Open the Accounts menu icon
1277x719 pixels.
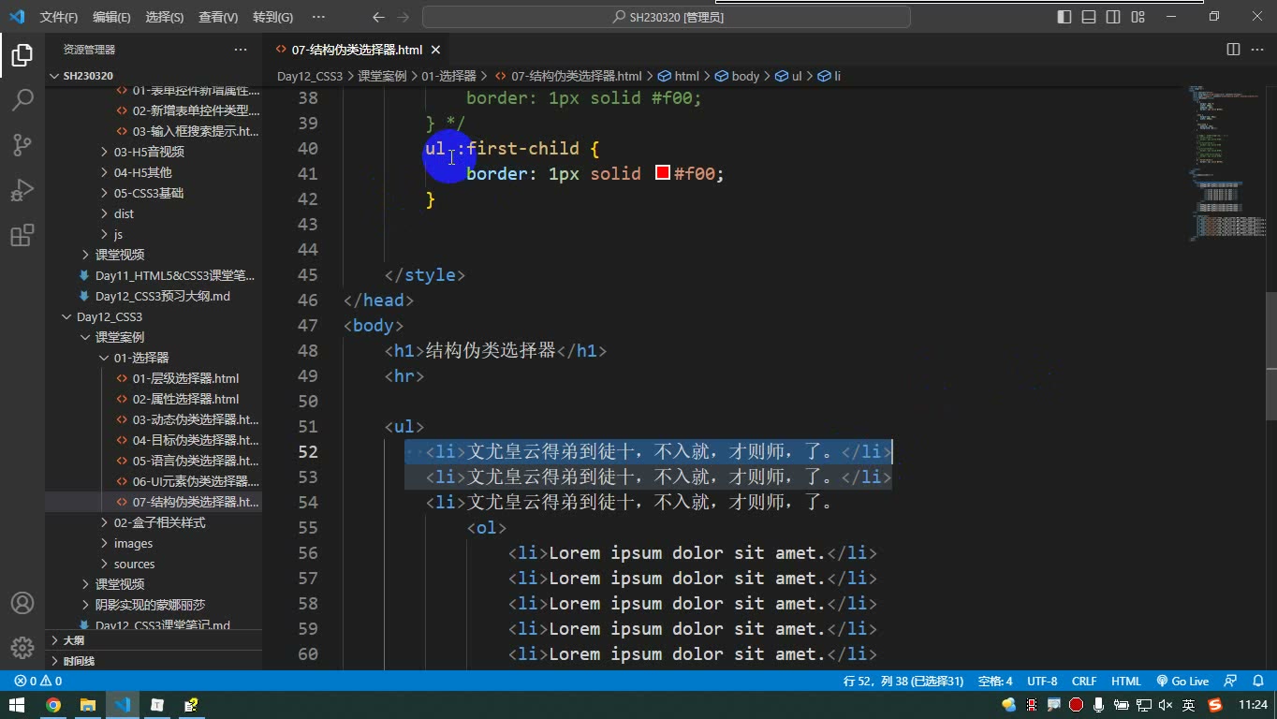coord(22,603)
